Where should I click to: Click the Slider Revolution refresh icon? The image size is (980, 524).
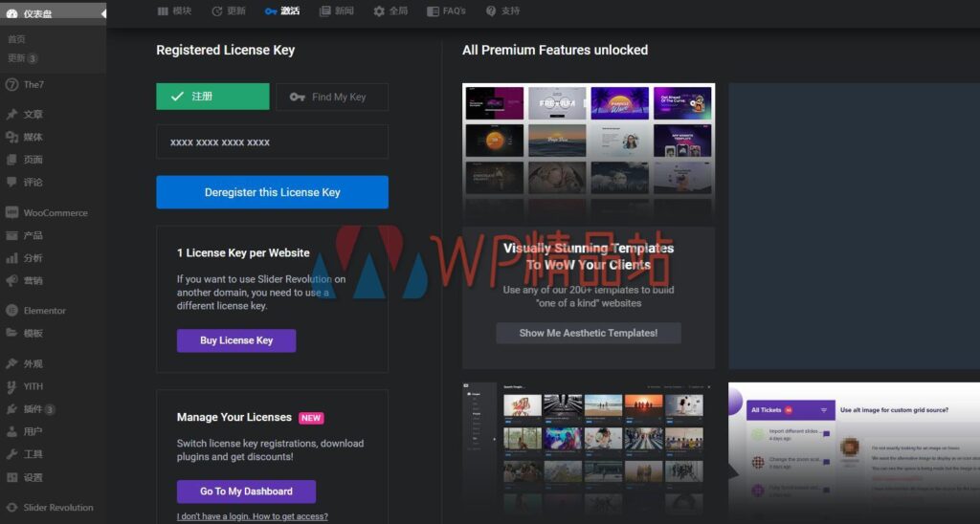coord(11,507)
